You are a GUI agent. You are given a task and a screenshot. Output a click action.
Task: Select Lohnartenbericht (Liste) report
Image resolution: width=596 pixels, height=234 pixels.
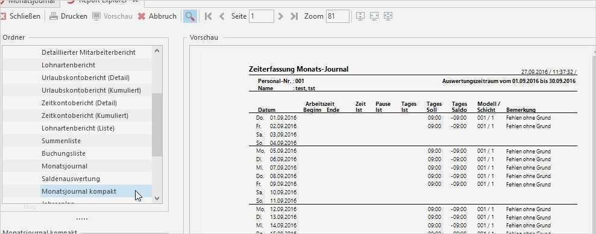coord(77,128)
